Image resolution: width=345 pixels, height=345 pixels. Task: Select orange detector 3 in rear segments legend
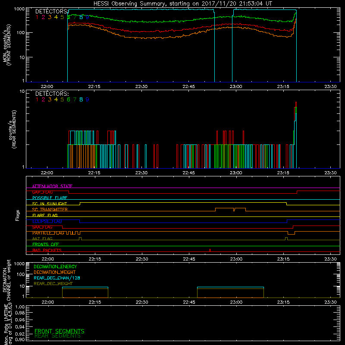50,100
